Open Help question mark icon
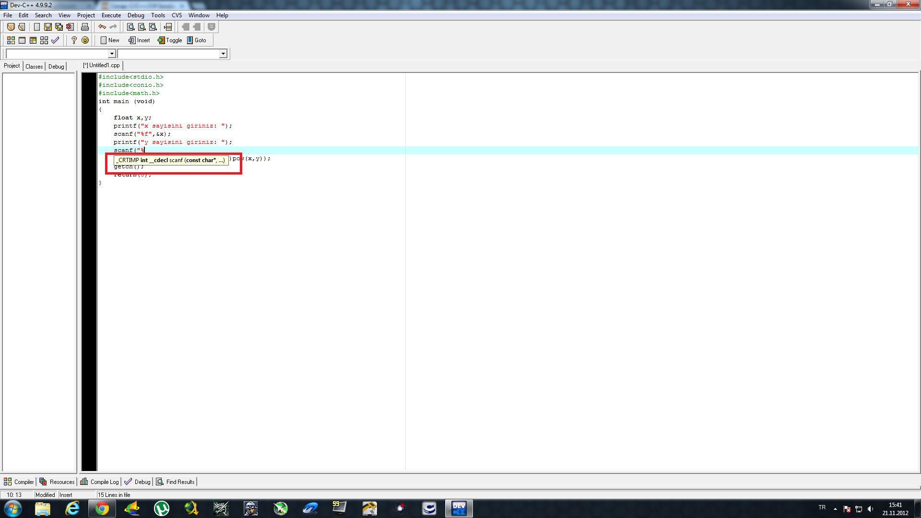The width and height of the screenshot is (921, 518). coord(74,40)
